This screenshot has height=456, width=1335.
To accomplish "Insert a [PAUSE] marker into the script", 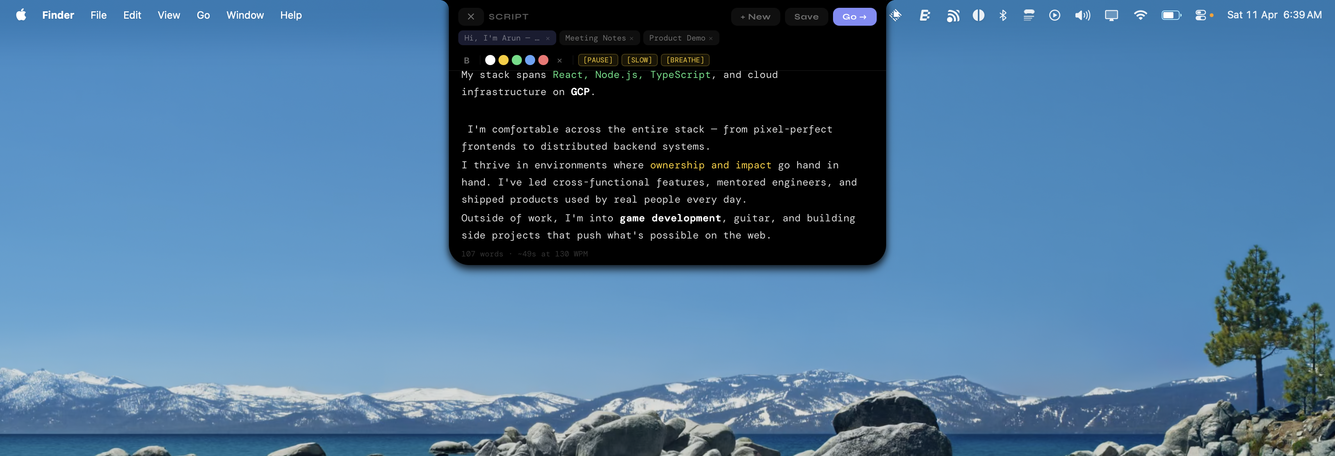I will [597, 60].
